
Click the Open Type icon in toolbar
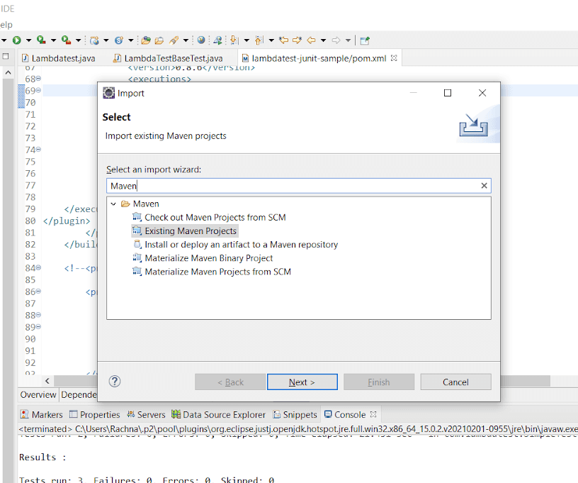[146, 40]
